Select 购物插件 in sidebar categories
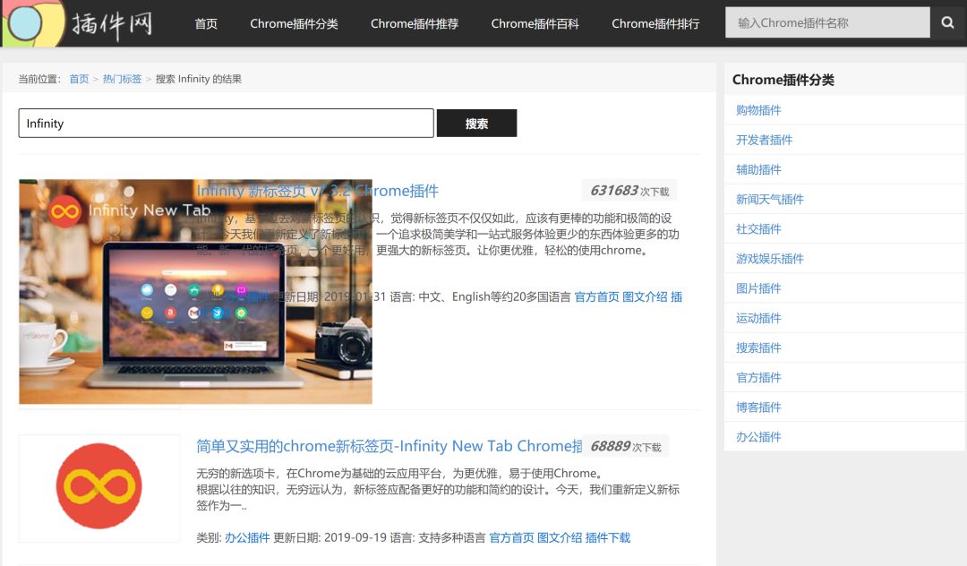The width and height of the screenshot is (967, 566). pos(758,110)
